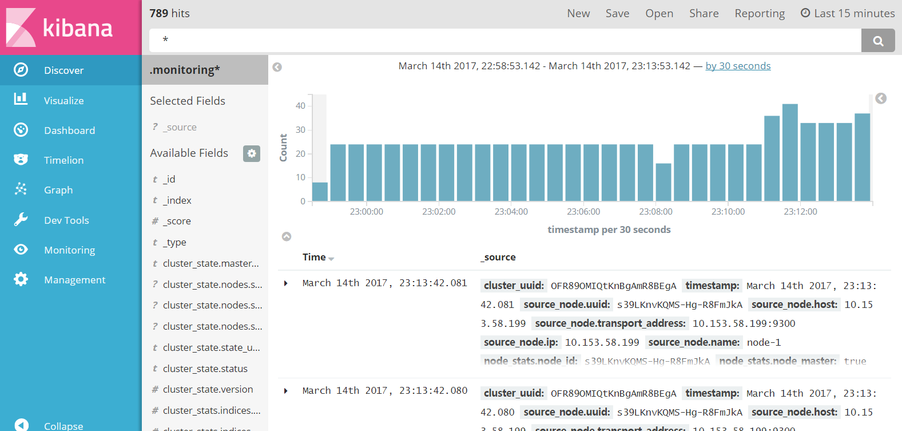Click the Open menu item
The width and height of the screenshot is (902, 431).
(659, 13)
